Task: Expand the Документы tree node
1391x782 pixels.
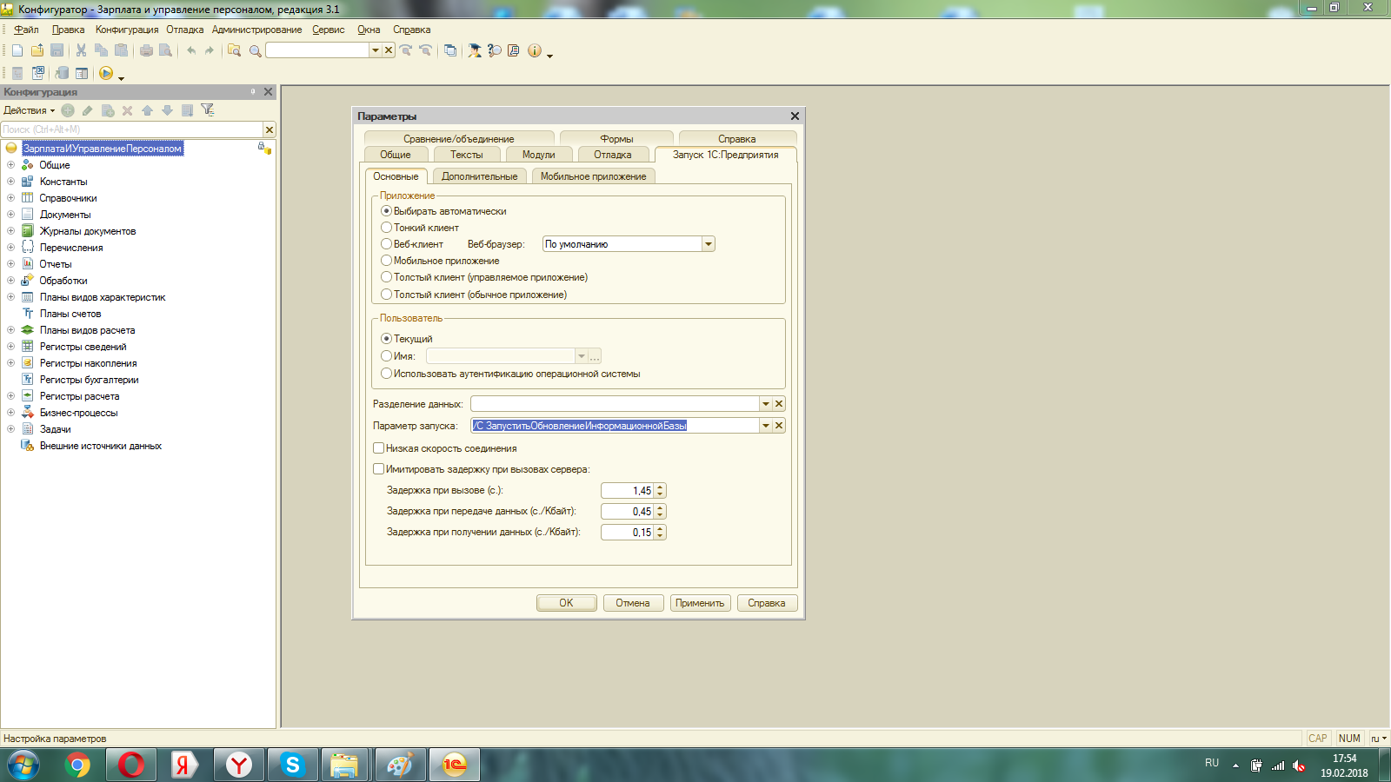Action: pyautogui.click(x=10, y=215)
